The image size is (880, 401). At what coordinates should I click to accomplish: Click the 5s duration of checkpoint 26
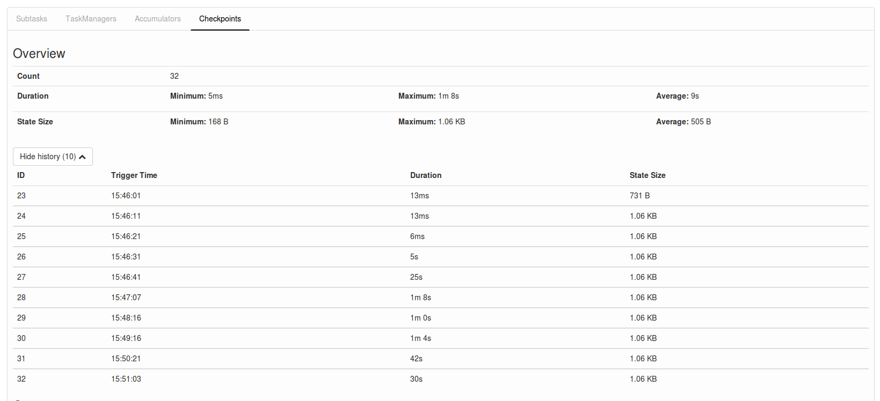click(414, 257)
